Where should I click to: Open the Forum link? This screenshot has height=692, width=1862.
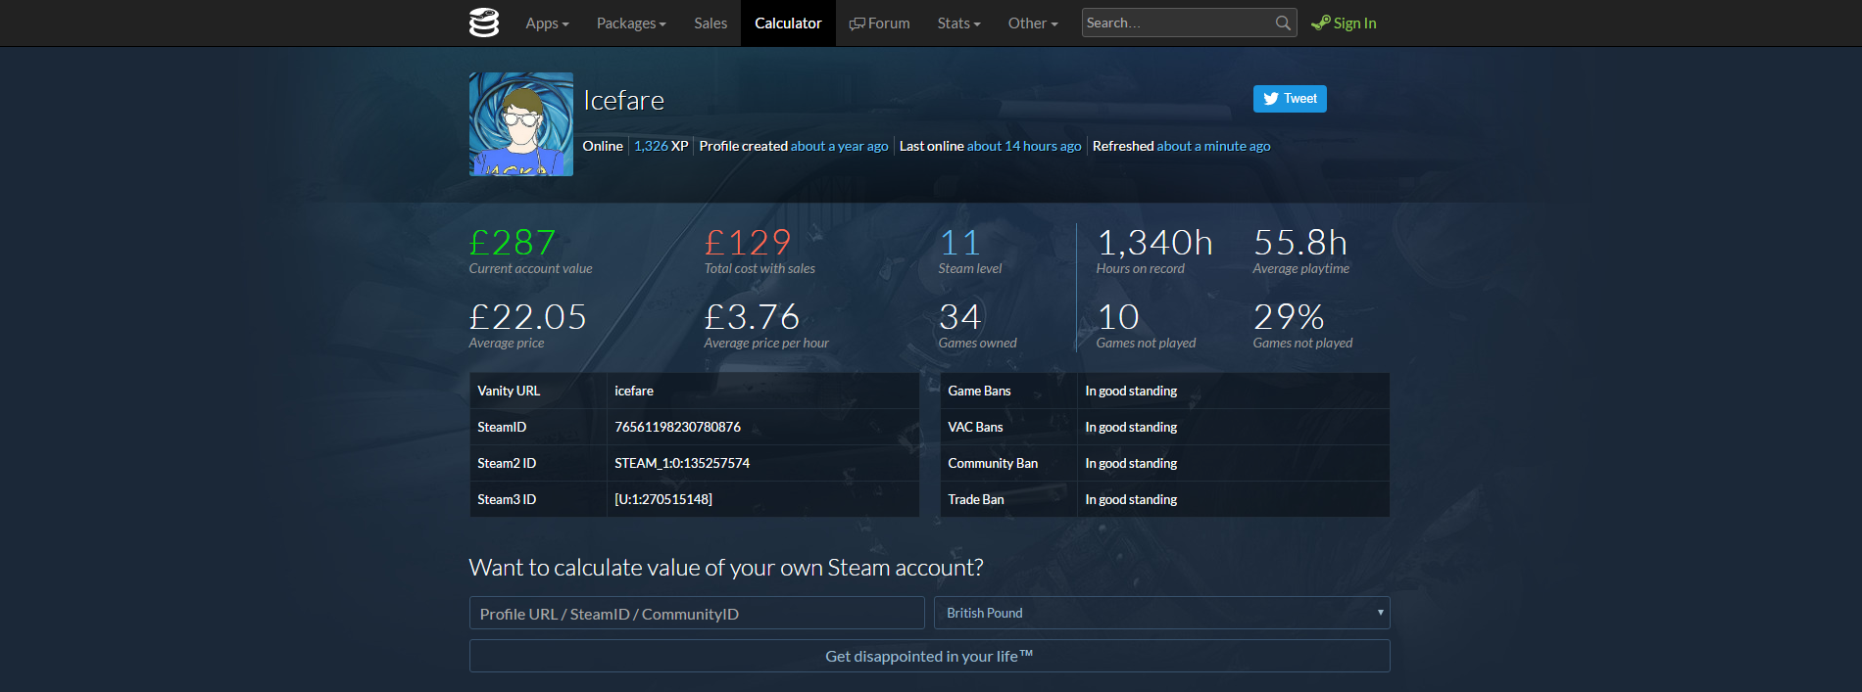click(879, 23)
